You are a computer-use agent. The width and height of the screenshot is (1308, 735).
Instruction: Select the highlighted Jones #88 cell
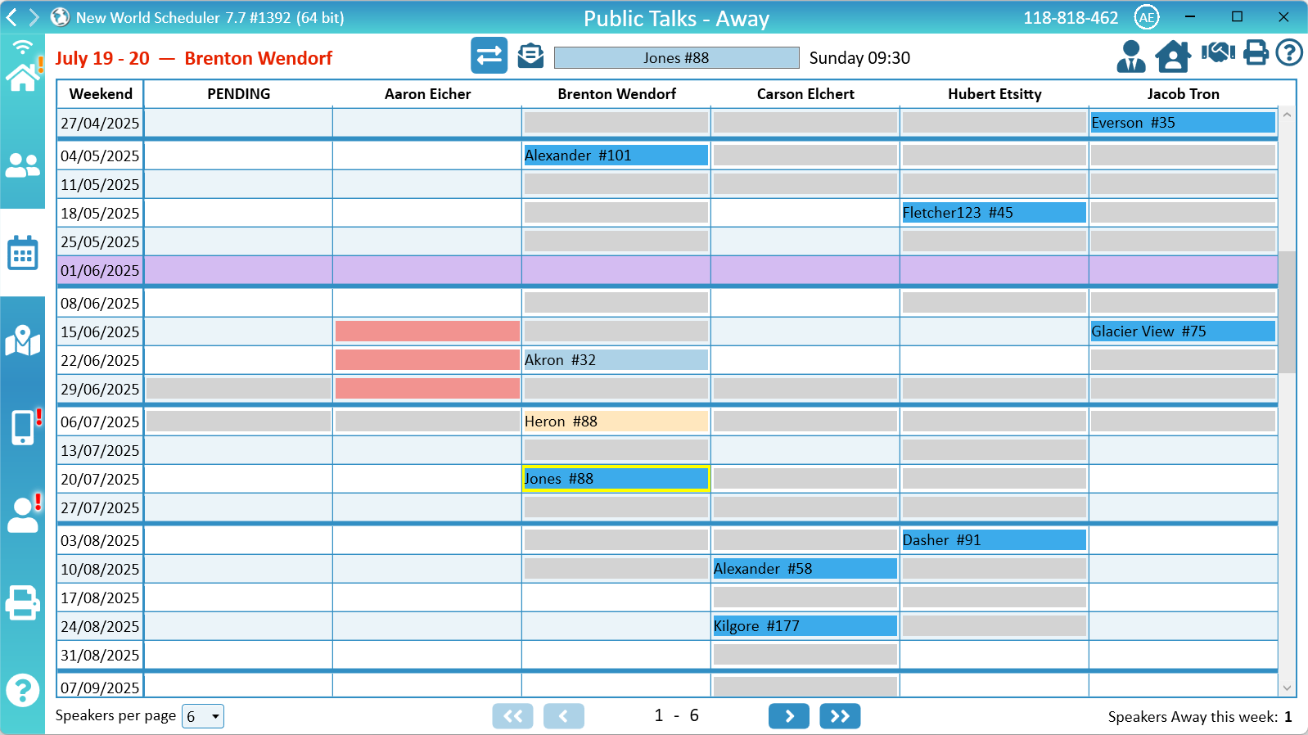tap(616, 479)
